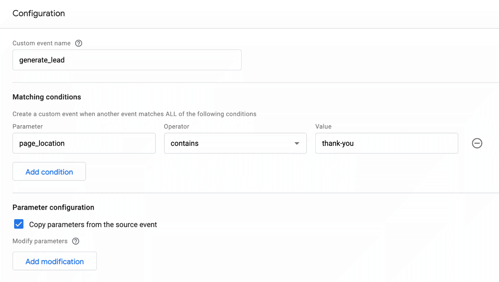The width and height of the screenshot is (499, 282).
Task: Select the matching conditions description text
Action: coord(134,114)
